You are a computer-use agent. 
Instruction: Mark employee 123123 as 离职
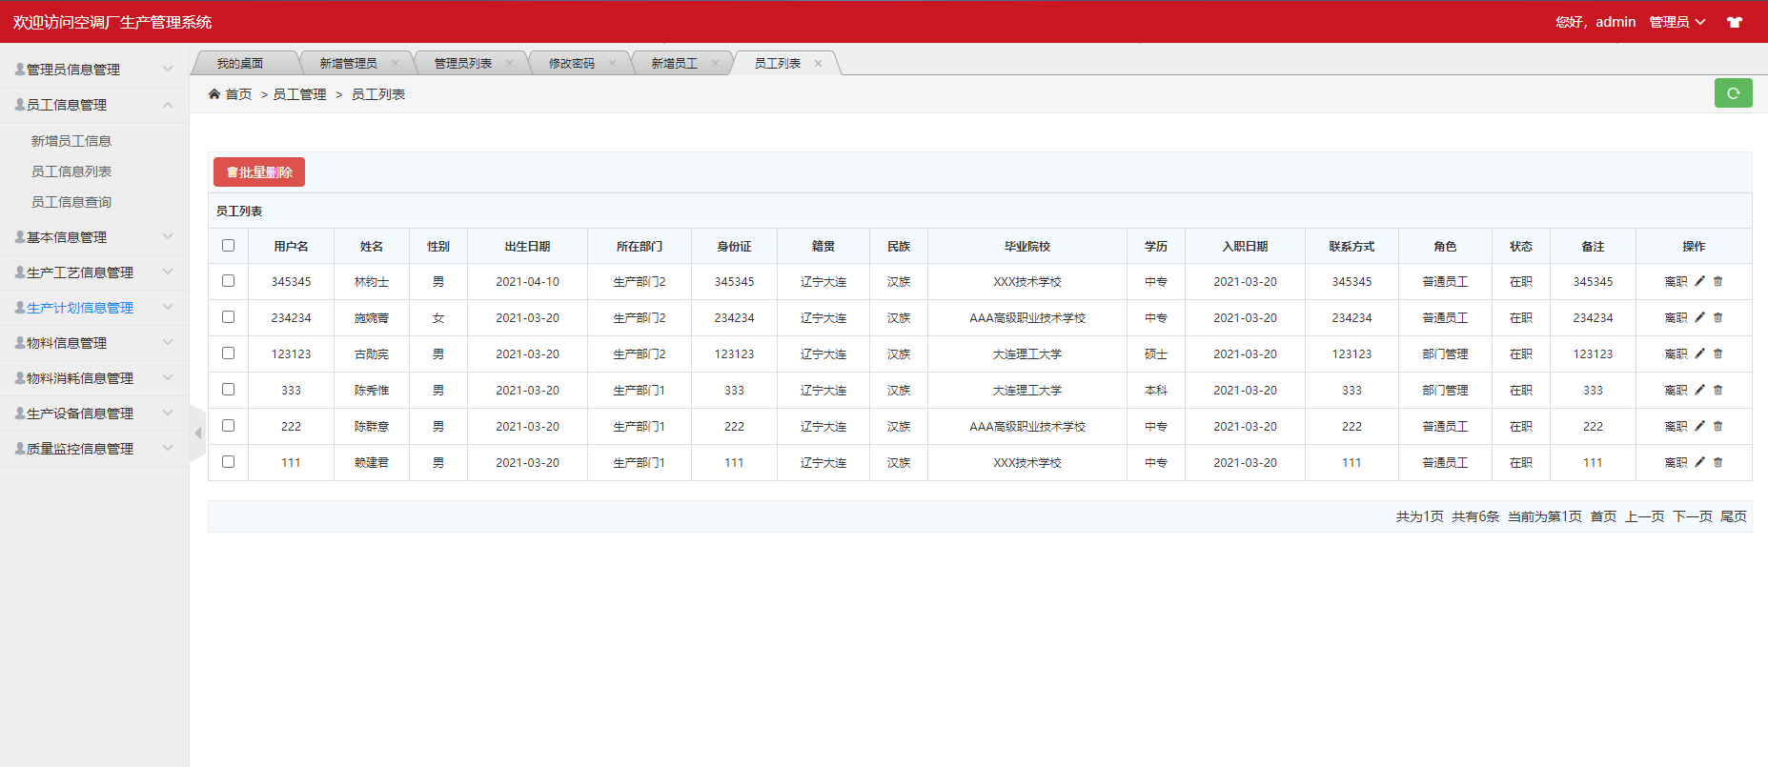click(1676, 353)
